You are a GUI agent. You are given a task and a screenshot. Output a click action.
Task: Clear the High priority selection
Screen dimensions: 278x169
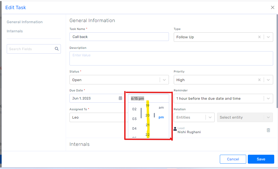point(259,80)
